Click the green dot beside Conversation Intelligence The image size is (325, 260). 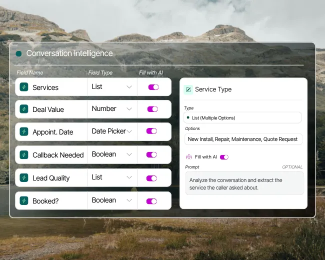point(18,53)
